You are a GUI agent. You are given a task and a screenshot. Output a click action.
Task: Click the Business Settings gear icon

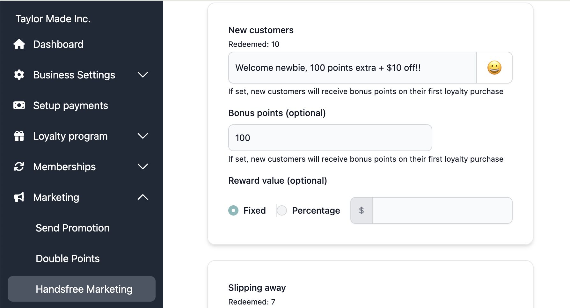19,75
